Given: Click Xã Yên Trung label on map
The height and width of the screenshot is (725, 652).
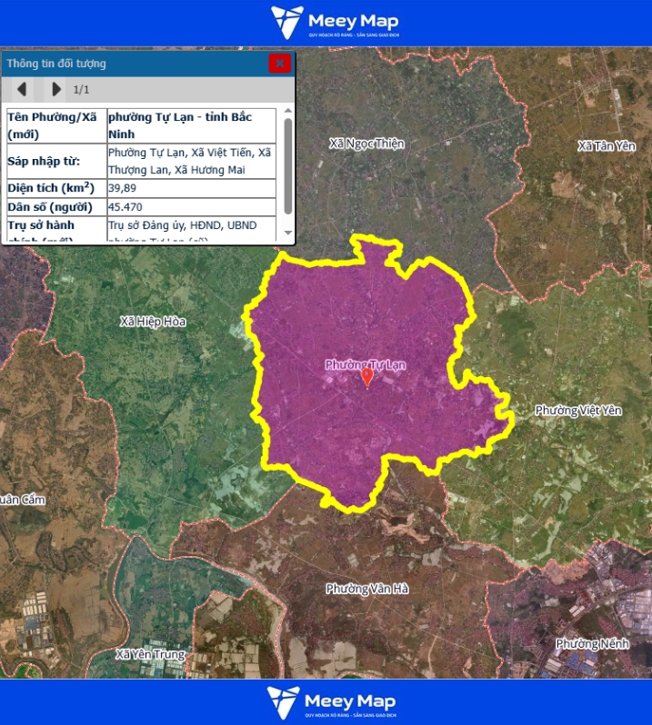Looking at the screenshot, I should pos(150,654).
